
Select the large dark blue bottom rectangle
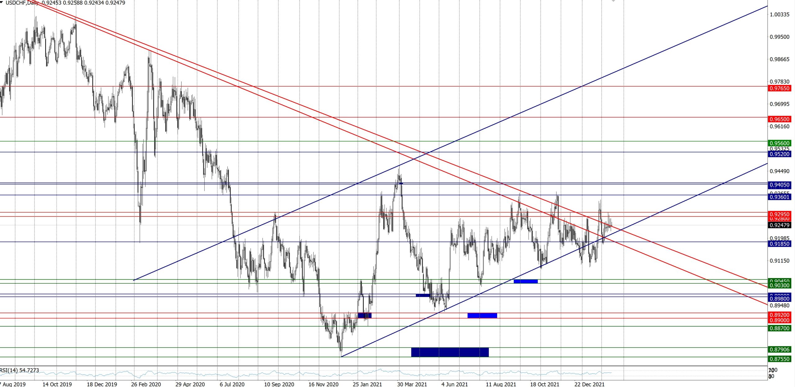click(450, 352)
